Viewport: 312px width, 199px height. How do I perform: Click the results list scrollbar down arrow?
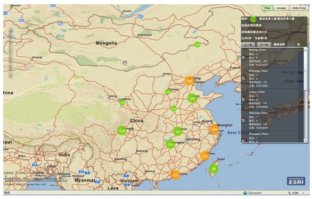[x=306, y=141]
